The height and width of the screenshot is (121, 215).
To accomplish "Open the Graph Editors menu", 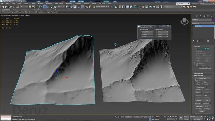I will click(x=59, y=4).
